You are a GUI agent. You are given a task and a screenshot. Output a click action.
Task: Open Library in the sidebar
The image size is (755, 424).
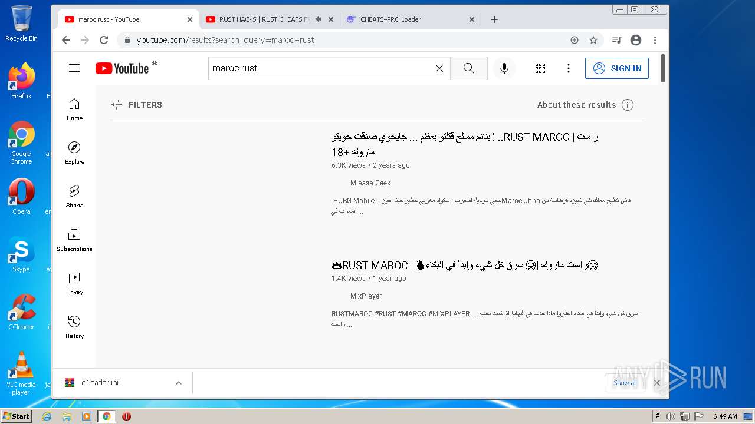(x=74, y=284)
